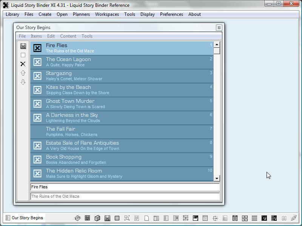This screenshot has height=226, width=302.
Task: Move the item down with the down arrow icon
Action: [23, 82]
